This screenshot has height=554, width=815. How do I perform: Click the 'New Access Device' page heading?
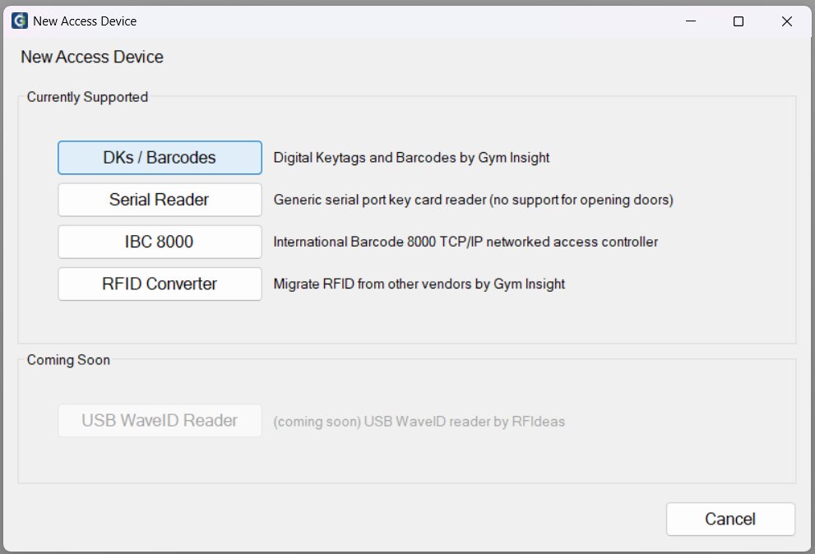point(92,57)
